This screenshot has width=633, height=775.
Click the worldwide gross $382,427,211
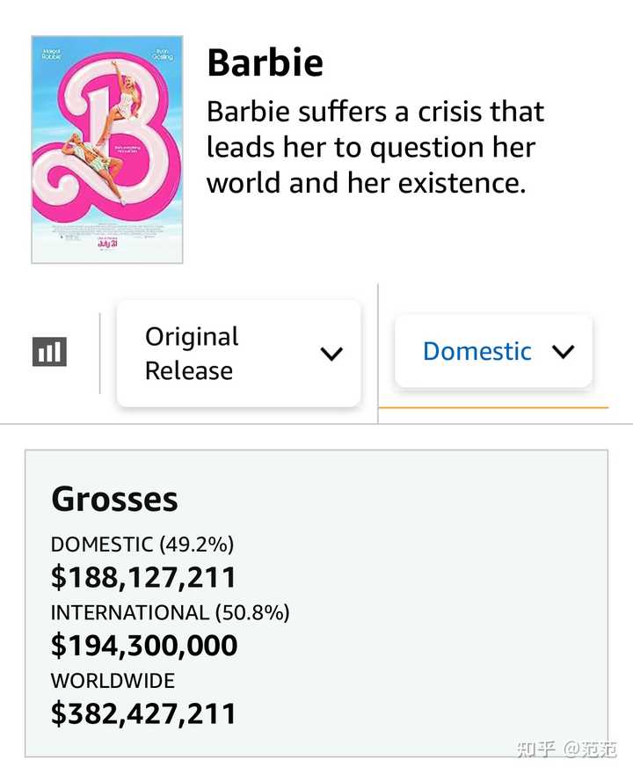(x=143, y=713)
